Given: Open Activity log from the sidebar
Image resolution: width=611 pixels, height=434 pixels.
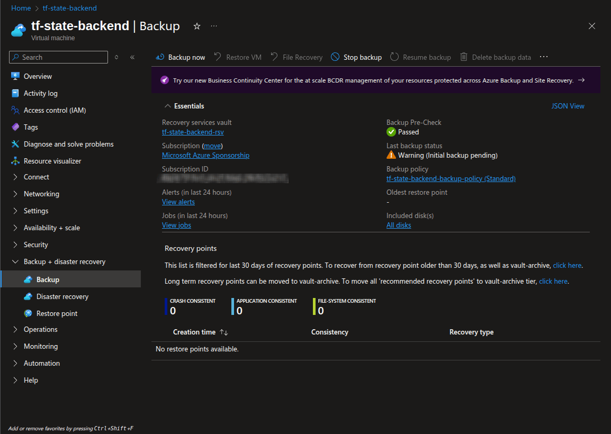Looking at the screenshot, I should (x=40, y=93).
